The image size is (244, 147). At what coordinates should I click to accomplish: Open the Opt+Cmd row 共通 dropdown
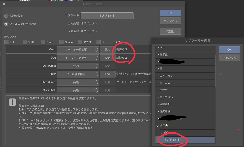click(78, 66)
